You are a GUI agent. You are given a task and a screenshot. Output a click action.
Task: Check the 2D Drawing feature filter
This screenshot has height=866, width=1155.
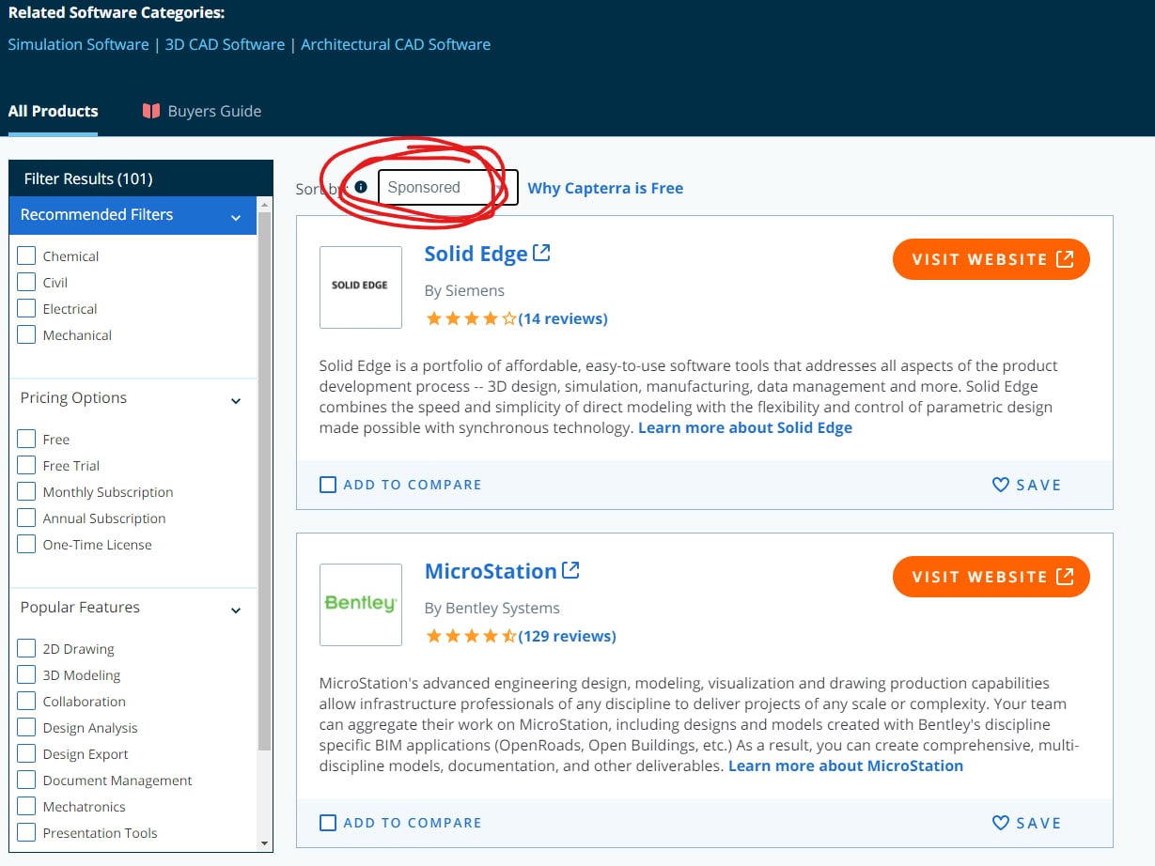click(26, 648)
